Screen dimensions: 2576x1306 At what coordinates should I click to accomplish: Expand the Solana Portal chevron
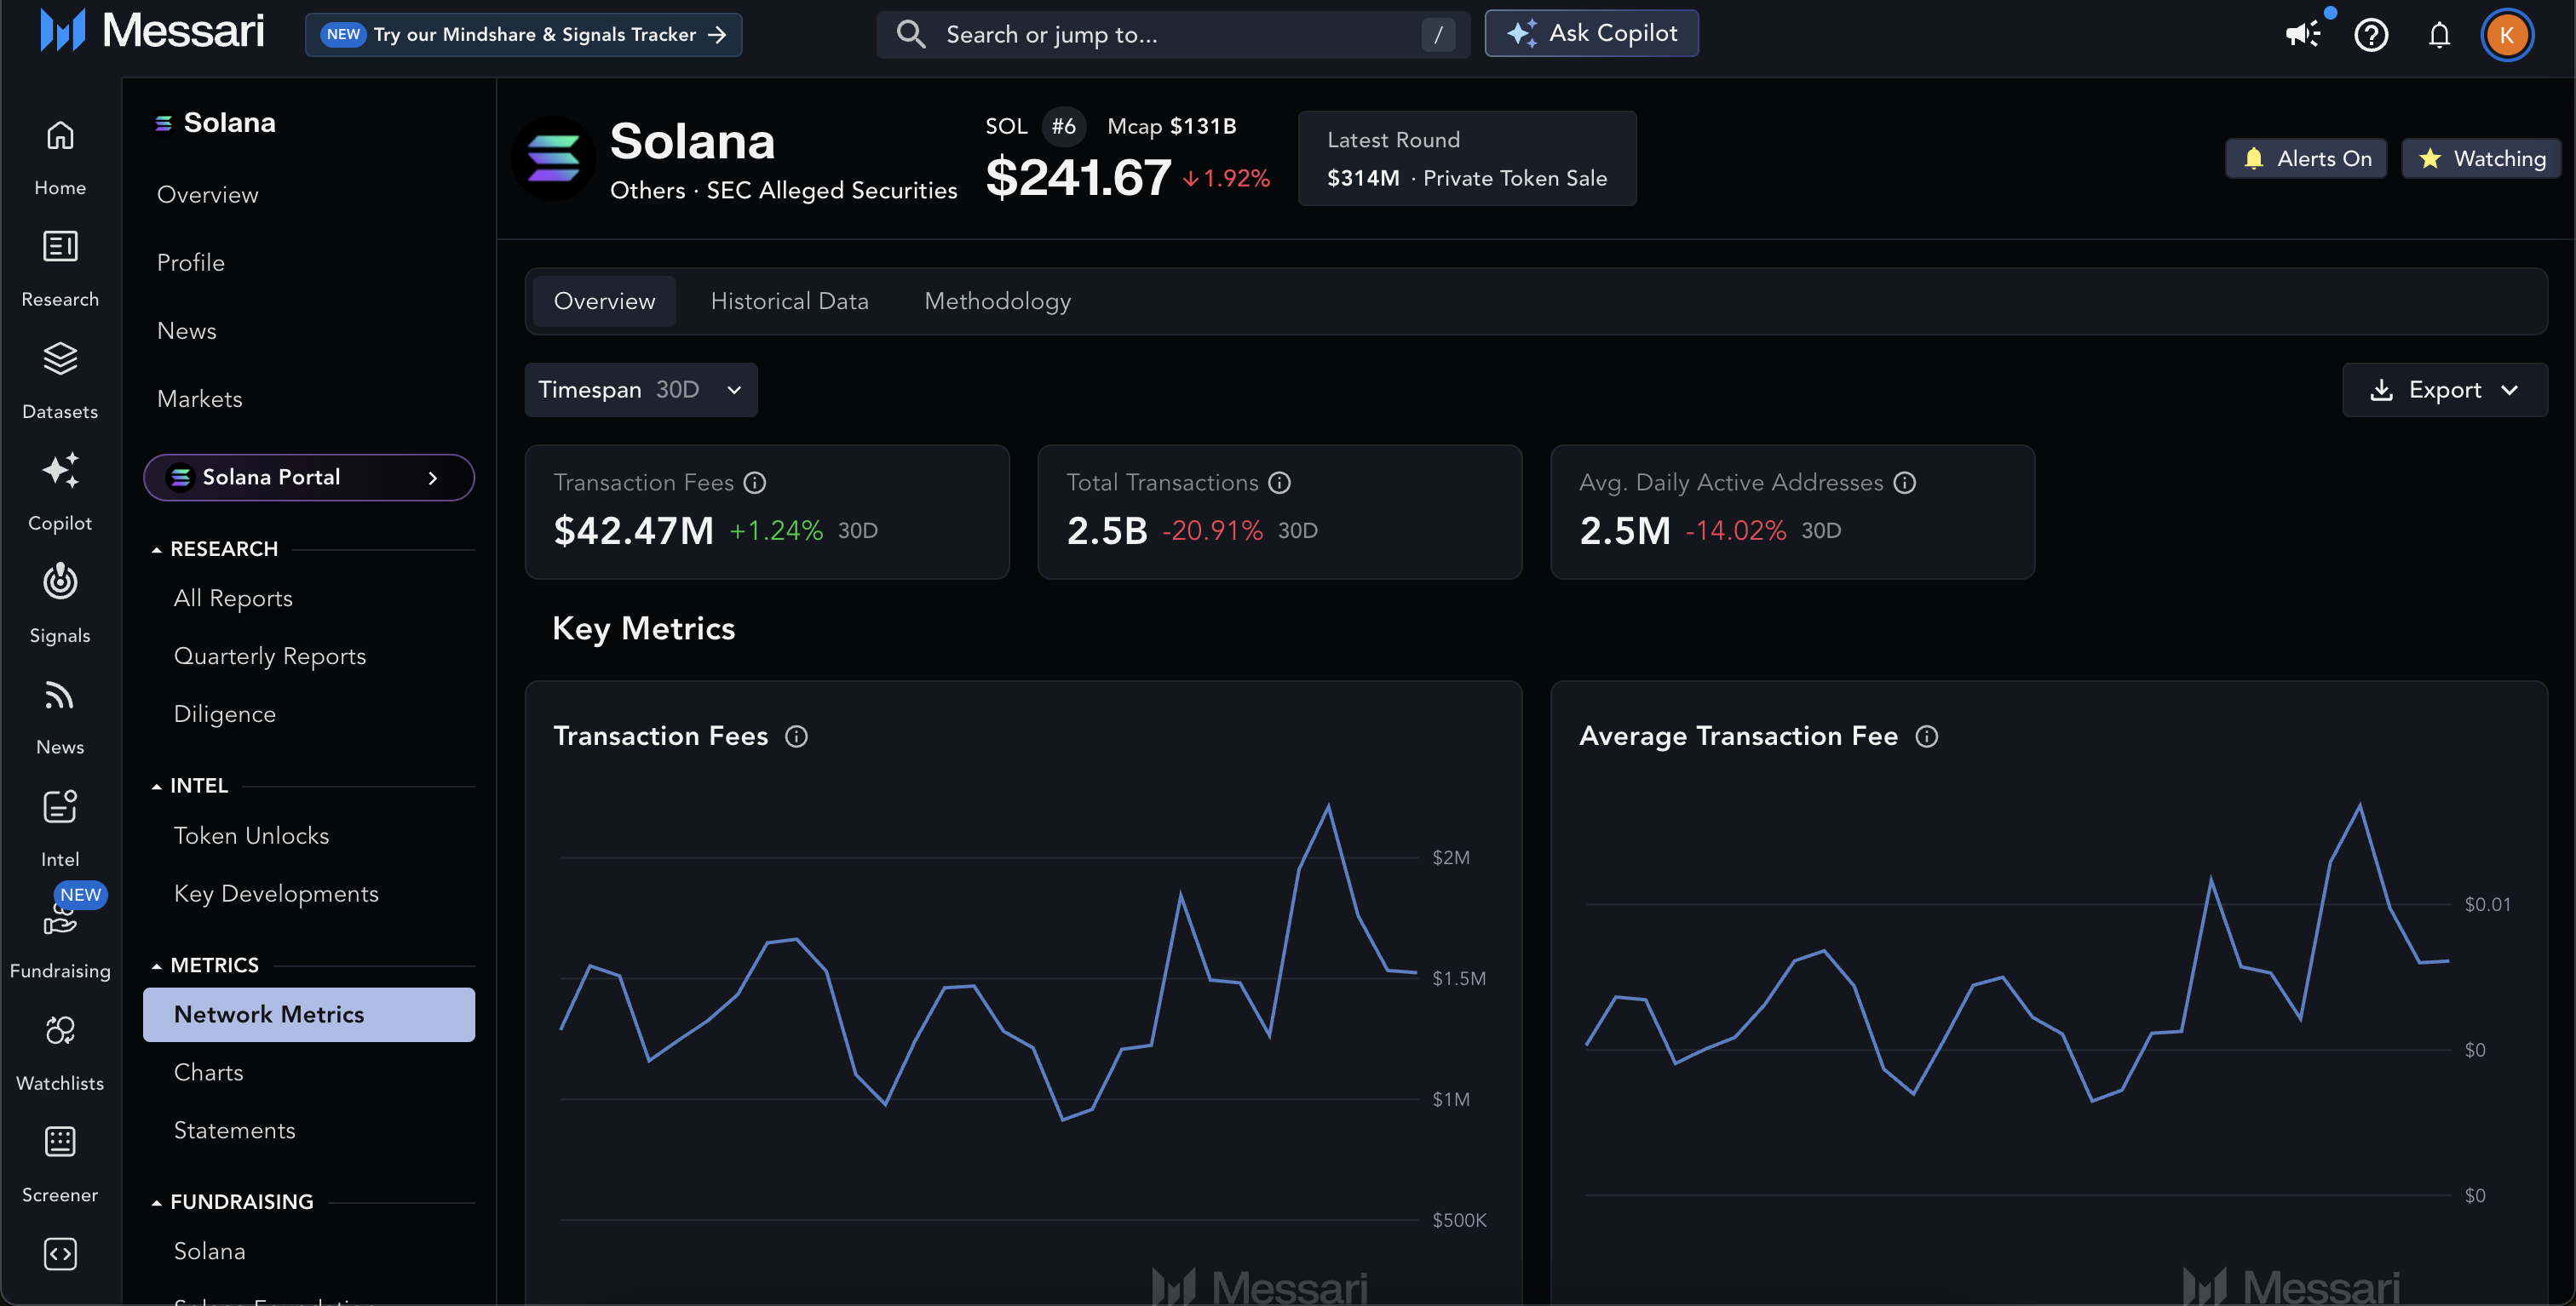click(433, 478)
